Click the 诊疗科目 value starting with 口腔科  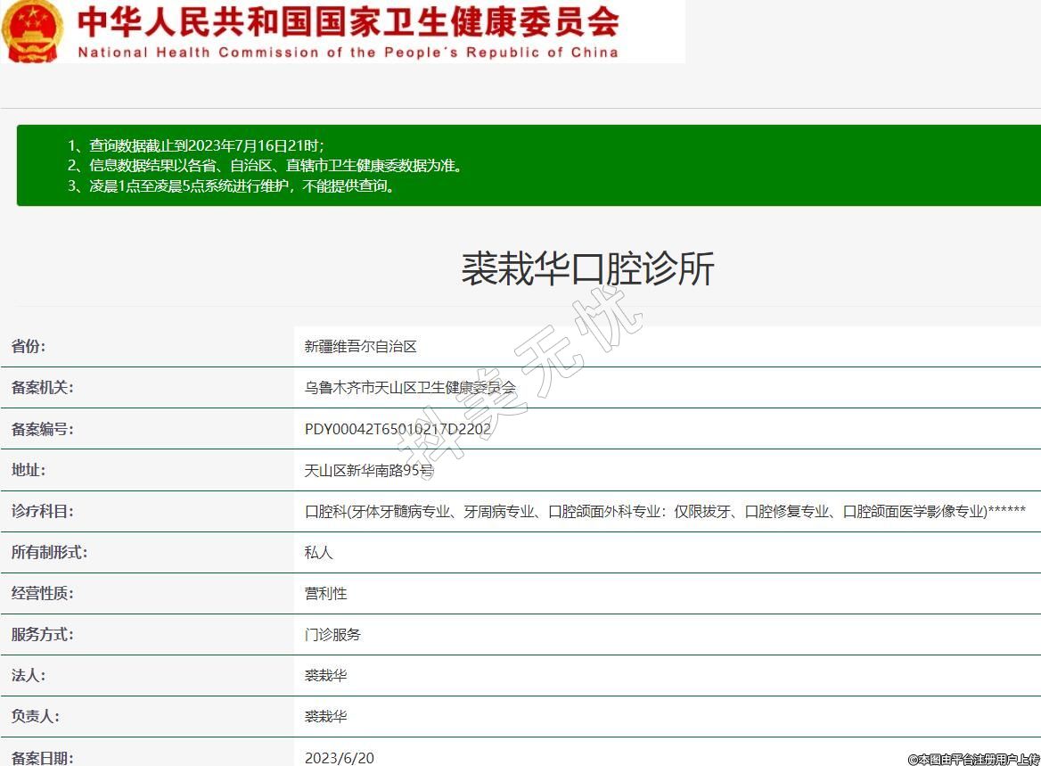click(665, 512)
